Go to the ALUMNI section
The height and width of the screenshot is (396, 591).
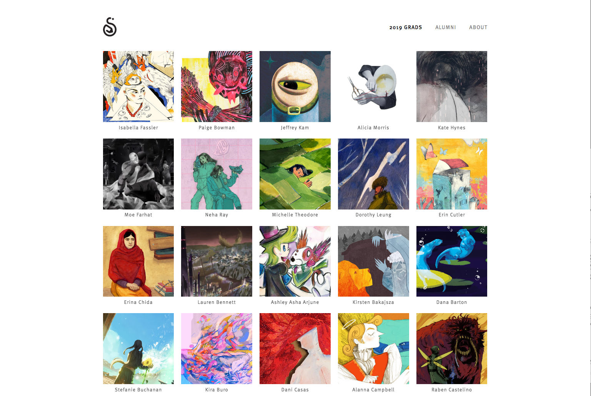pyautogui.click(x=446, y=27)
